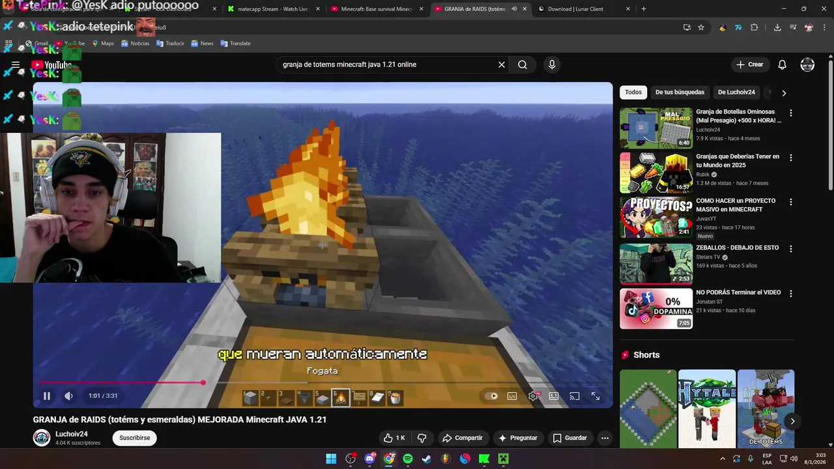The width and height of the screenshot is (834, 469).
Task: Select the De tus búsquedas chip
Action: [680, 92]
